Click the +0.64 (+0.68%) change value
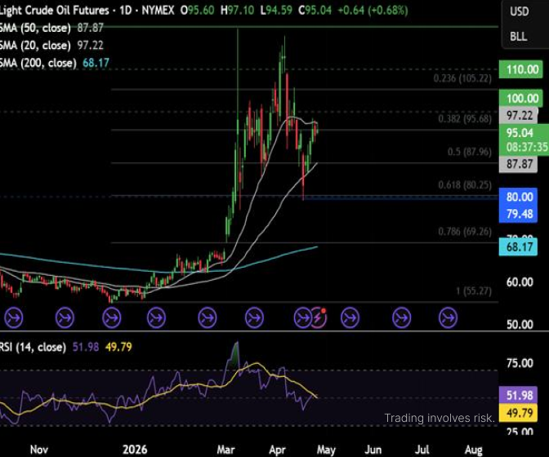The height and width of the screenshot is (457, 549). coord(373,10)
